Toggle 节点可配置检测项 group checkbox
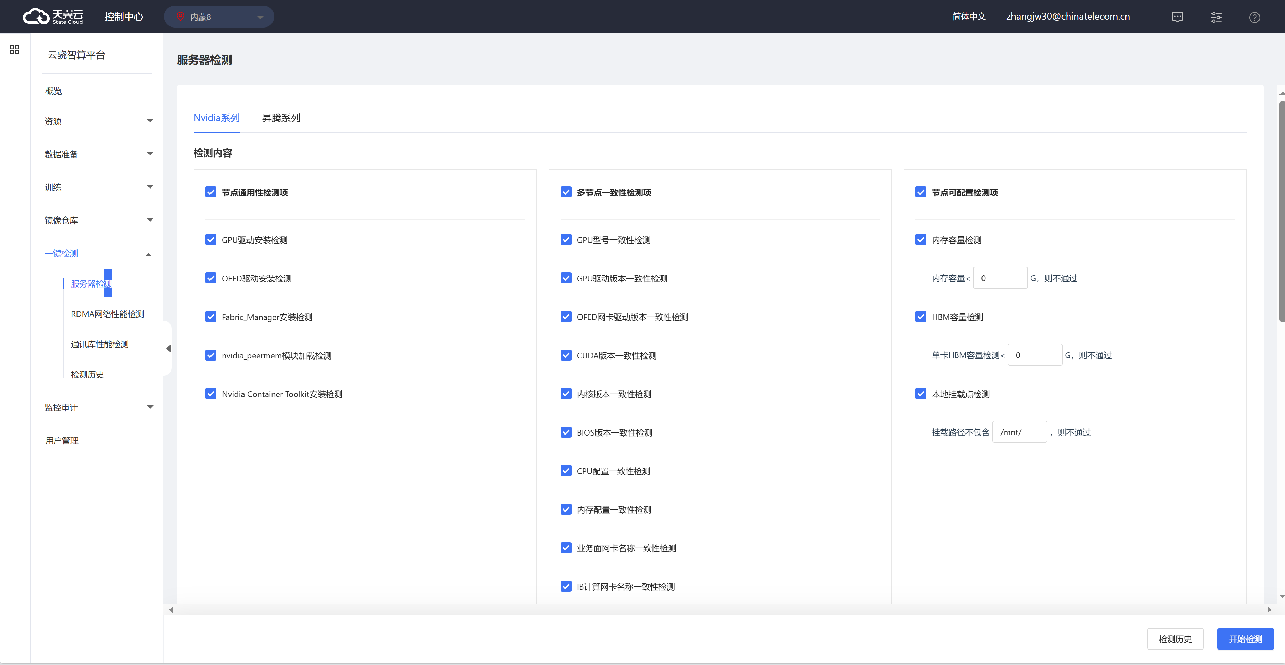 921,192
